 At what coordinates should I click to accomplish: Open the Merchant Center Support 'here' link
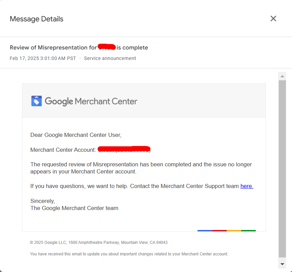click(247, 186)
